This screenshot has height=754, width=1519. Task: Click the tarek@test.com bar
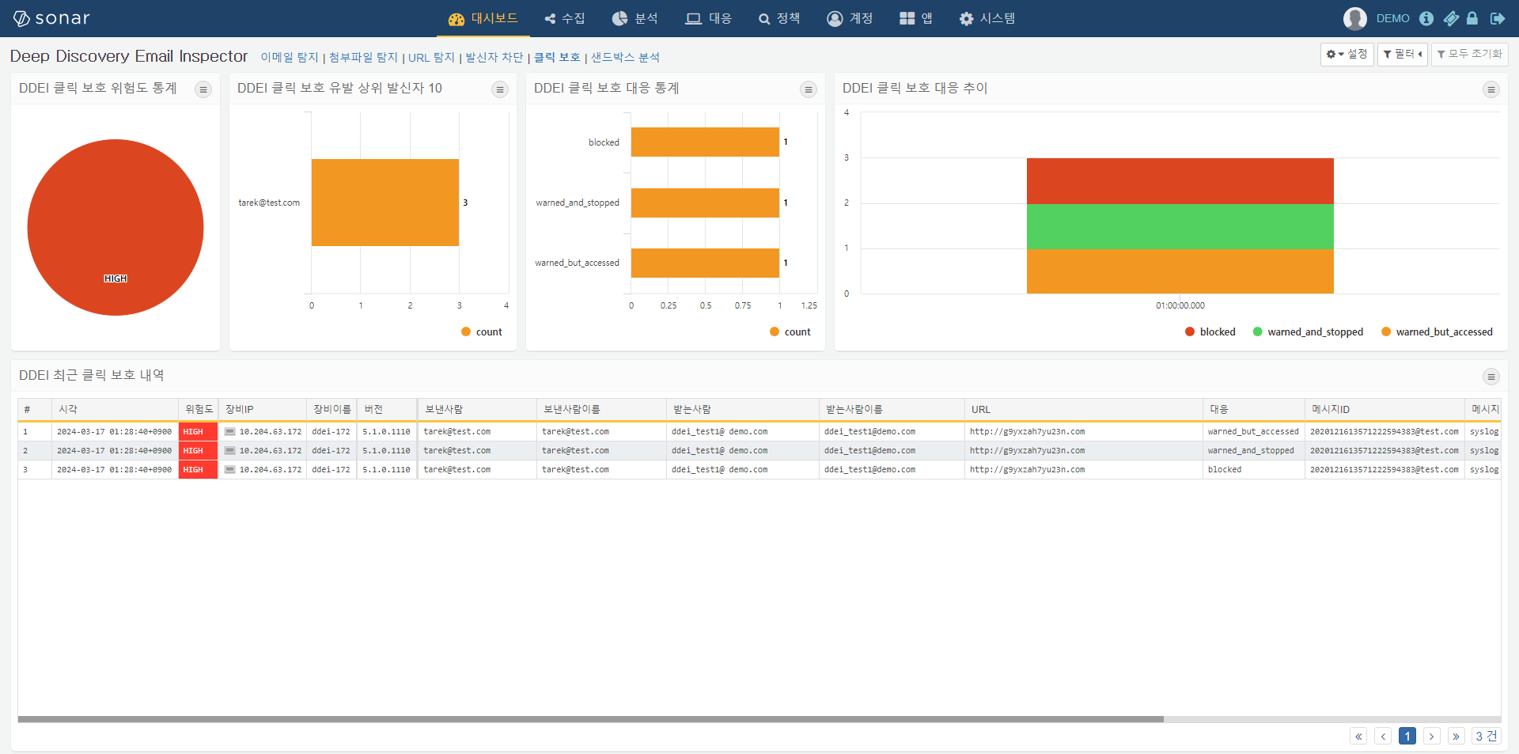384,203
